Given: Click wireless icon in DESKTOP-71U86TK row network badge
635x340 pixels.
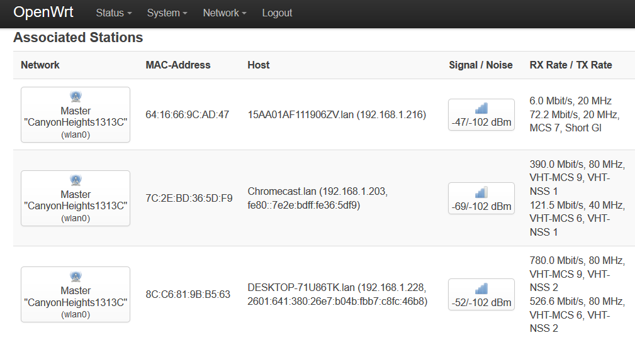Looking at the screenshot, I should [76, 277].
